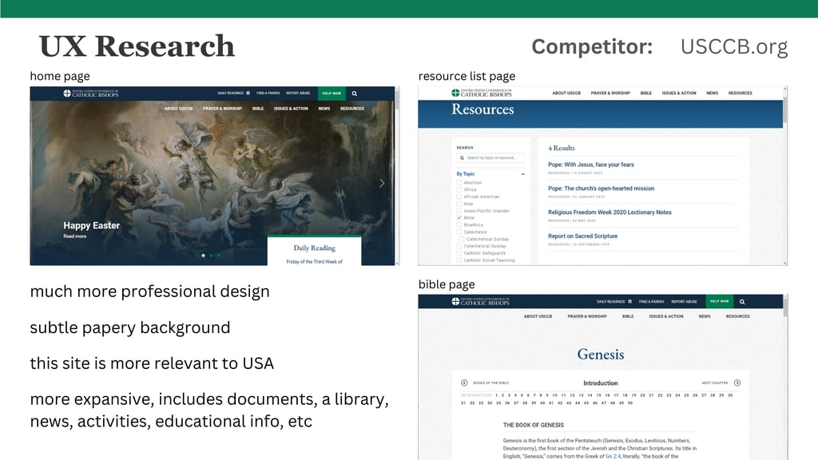818x460 pixels.
Task: Click the search magnifier on bible page header
Action: point(742,301)
